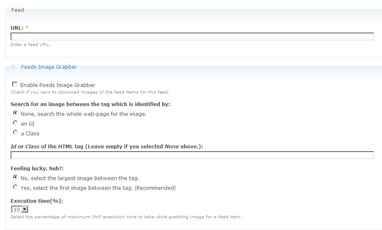
Task: Click the 'an Id' option label text
Action: (x=28, y=124)
